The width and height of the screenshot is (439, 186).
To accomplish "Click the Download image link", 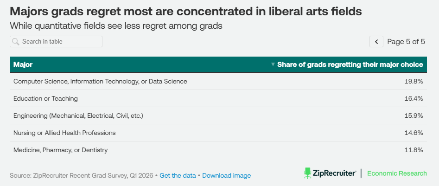I will click(x=227, y=176).
